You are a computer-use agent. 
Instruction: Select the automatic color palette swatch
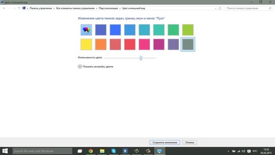[x=86, y=30]
